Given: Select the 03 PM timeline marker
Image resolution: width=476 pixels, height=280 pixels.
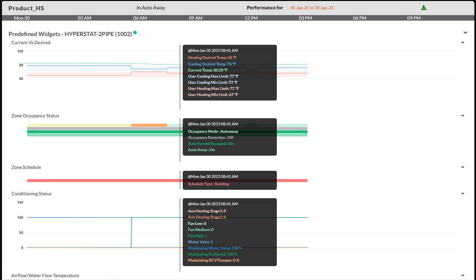Looking at the screenshot, I should (305, 18).
